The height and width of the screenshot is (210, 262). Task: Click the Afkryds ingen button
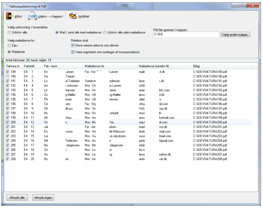coord(43,197)
